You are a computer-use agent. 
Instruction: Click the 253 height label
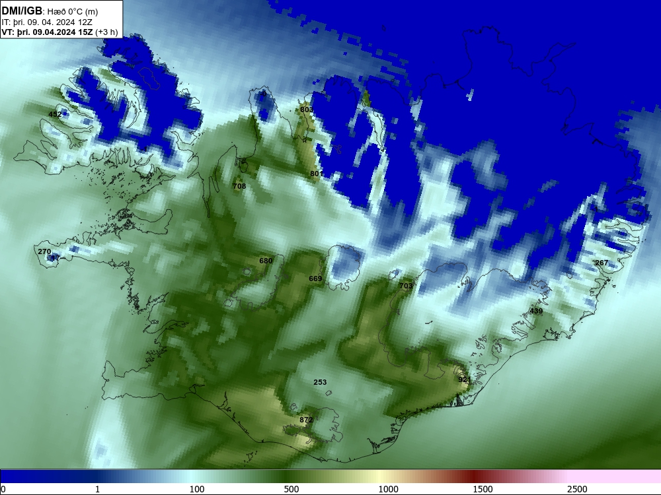[320, 382]
